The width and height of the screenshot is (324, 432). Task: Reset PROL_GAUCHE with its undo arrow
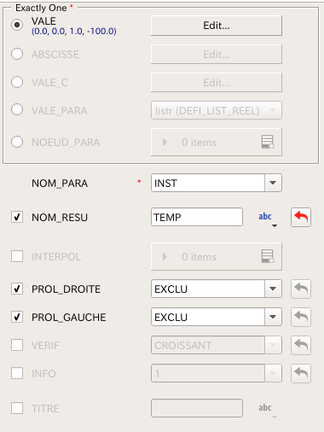pos(301,317)
